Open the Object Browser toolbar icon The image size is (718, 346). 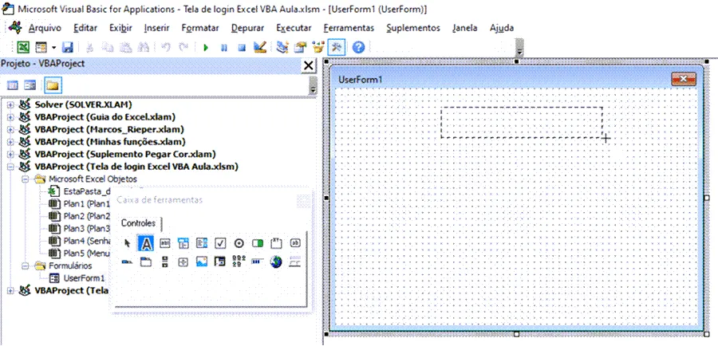tap(318, 47)
